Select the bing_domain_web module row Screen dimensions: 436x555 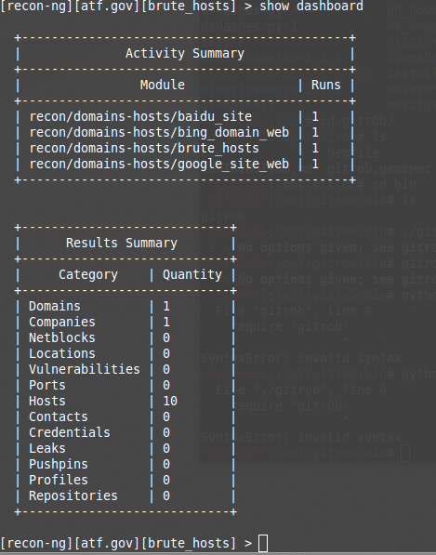[x=185, y=132]
